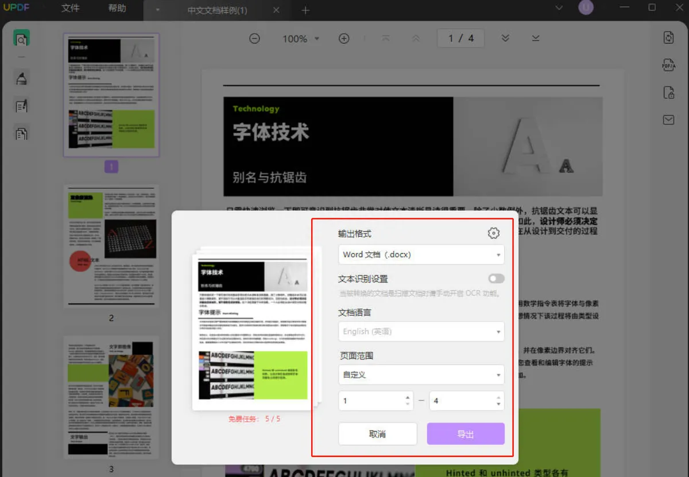Click the zoom in plus icon

pos(344,38)
